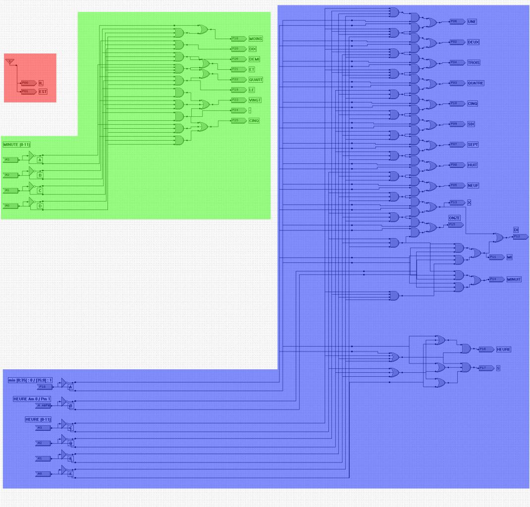Select the EST label in red block
This screenshot has width=530, height=507.
(43, 92)
